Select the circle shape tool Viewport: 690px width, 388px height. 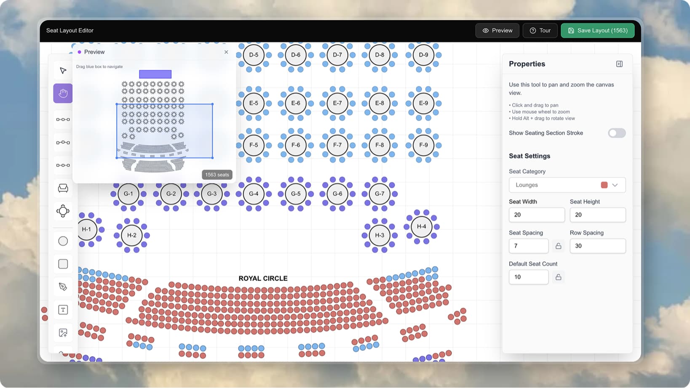(63, 241)
